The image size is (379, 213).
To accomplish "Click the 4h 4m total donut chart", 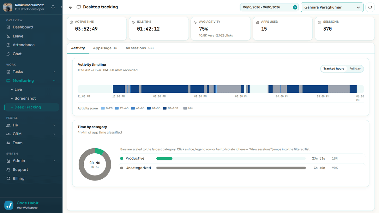I will [x=95, y=164].
